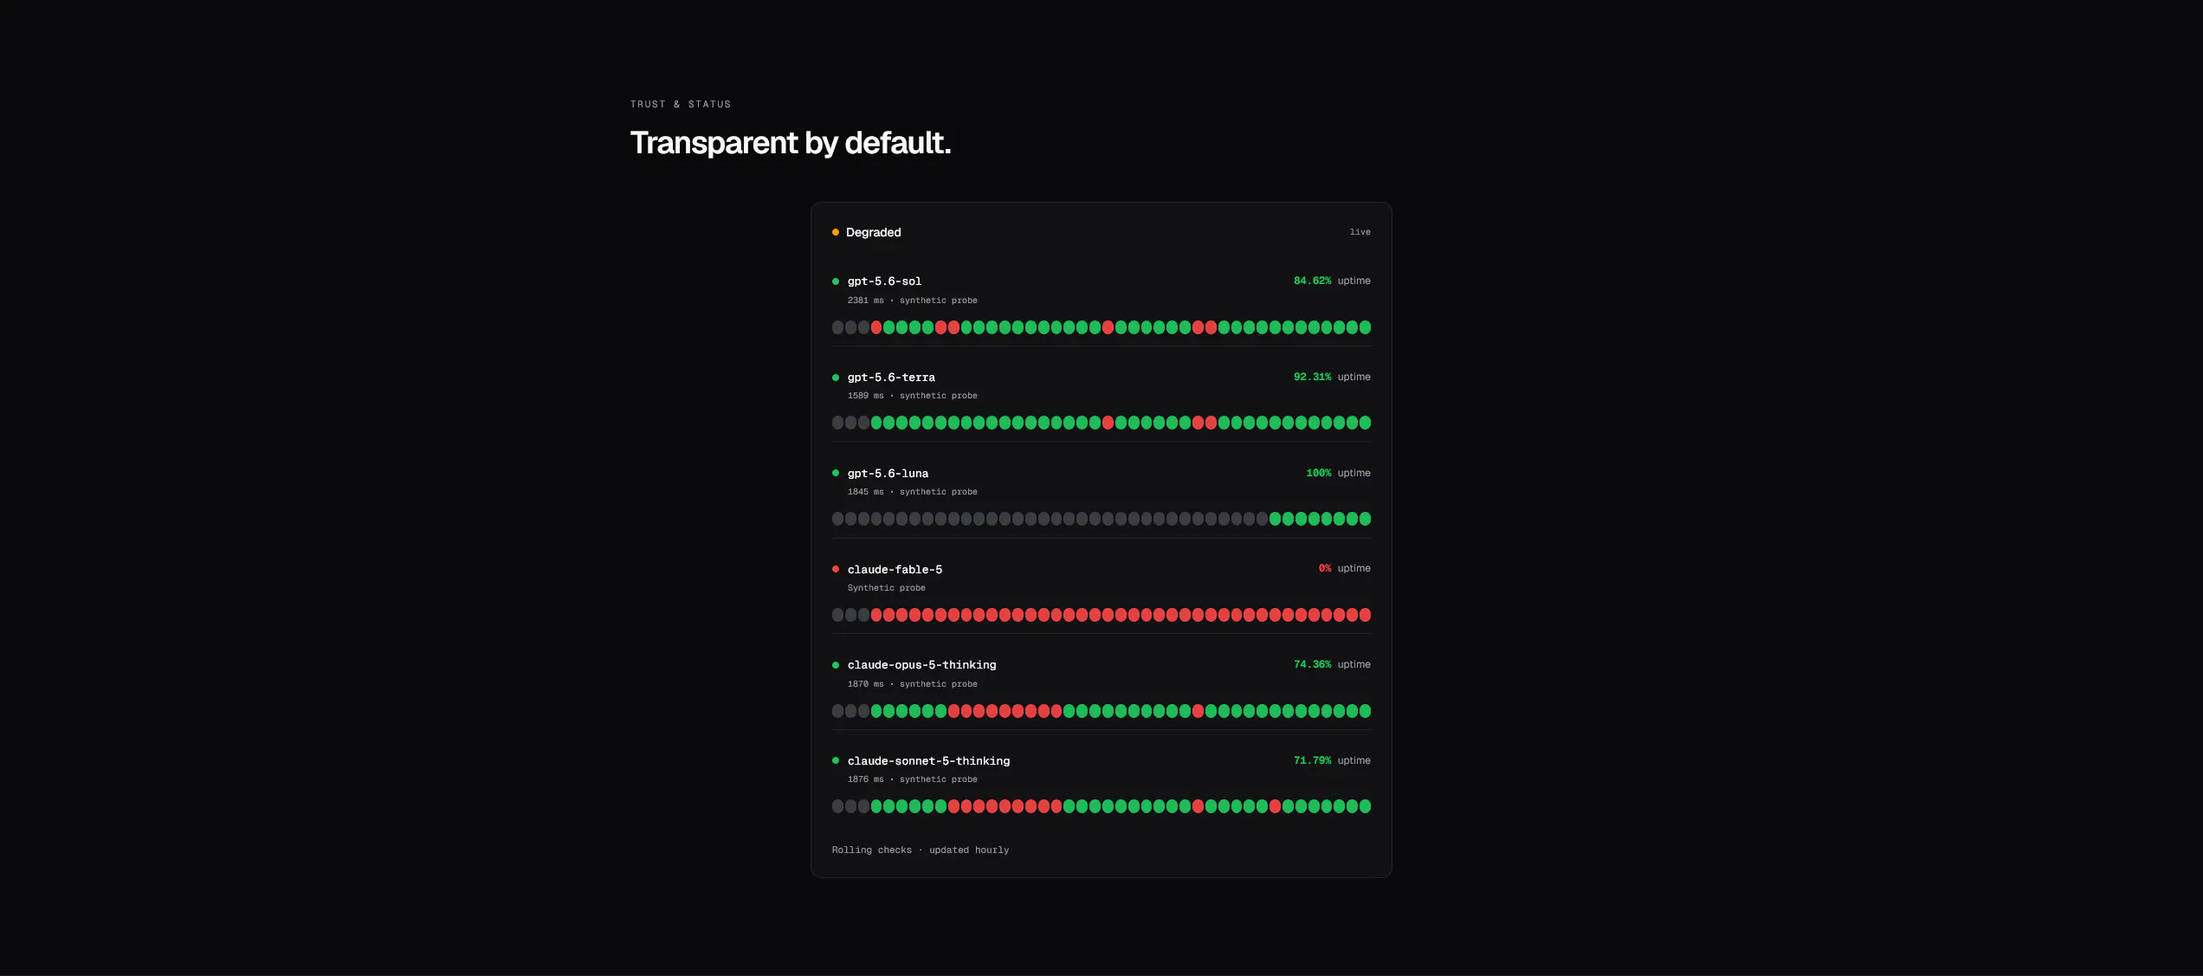Click the green dot beside gpt-5.6-luna
Viewport: 2203px width, 976px height.
[x=836, y=473]
